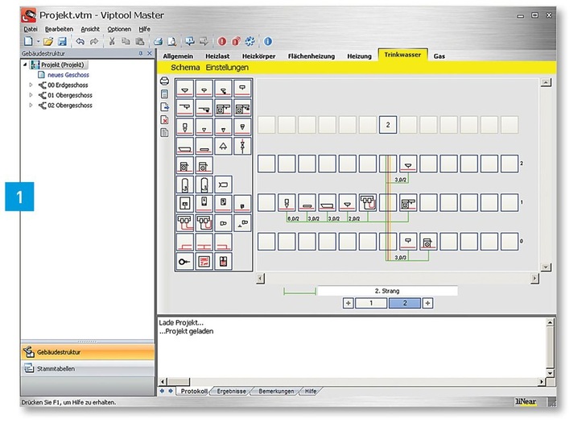Click Einstellungen in the yellow bar
Screen dimensions: 586x423
[227, 68]
